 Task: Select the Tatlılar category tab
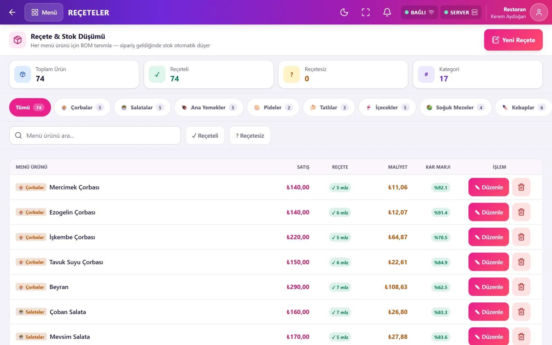pyautogui.click(x=329, y=107)
